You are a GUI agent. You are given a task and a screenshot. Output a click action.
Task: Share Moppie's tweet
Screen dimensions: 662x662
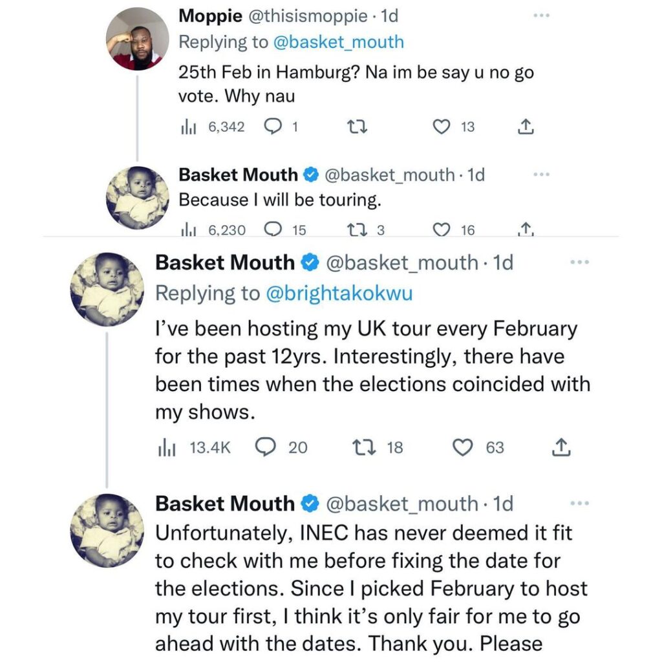526,127
